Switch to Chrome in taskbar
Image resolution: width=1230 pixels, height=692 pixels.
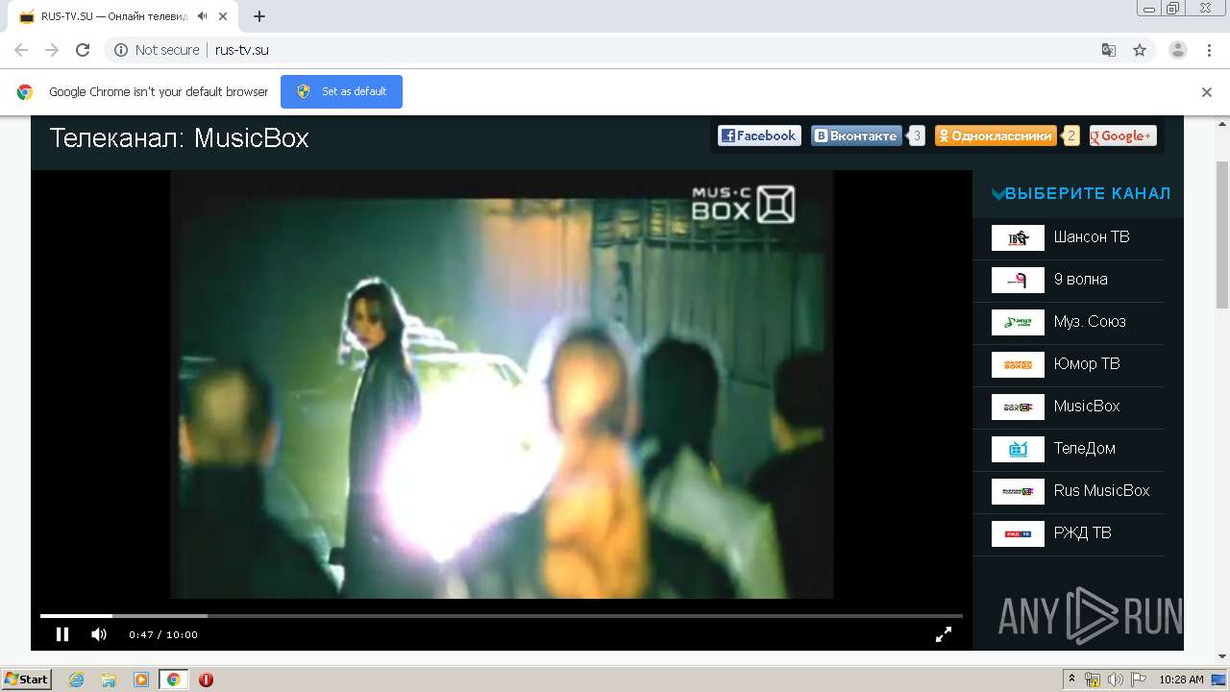point(173,680)
